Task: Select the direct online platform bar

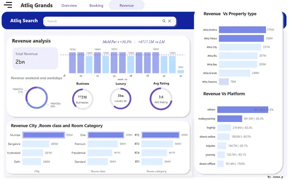Action: tap(223, 137)
